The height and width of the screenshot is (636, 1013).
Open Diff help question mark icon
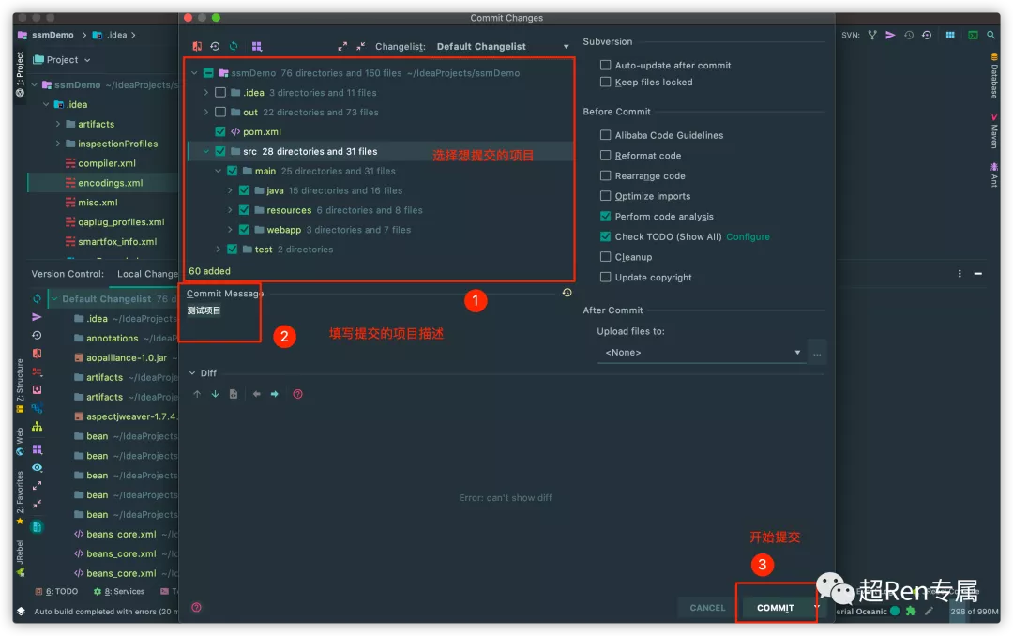click(x=298, y=394)
